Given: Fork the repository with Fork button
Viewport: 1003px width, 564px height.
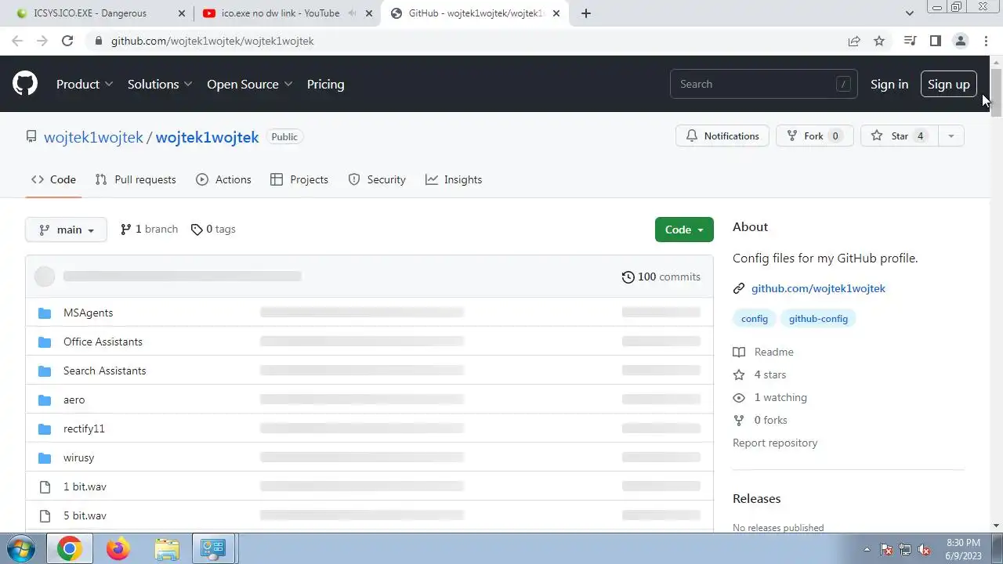Looking at the screenshot, I should point(814,136).
